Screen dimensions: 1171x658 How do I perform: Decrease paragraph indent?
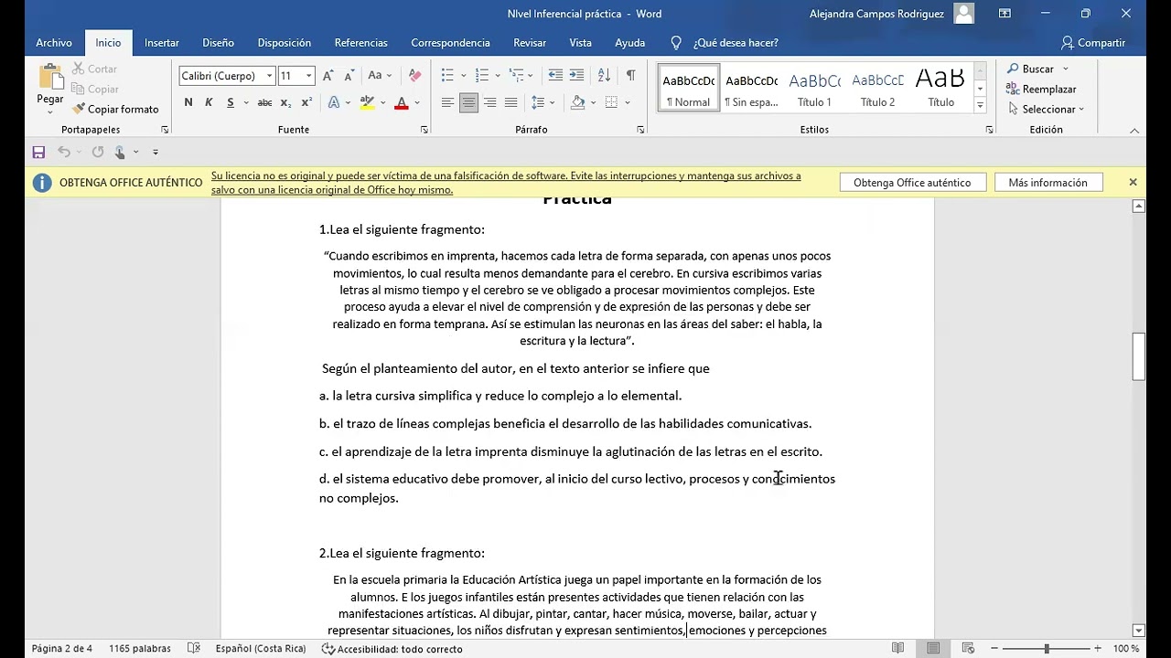pyautogui.click(x=556, y=76)
